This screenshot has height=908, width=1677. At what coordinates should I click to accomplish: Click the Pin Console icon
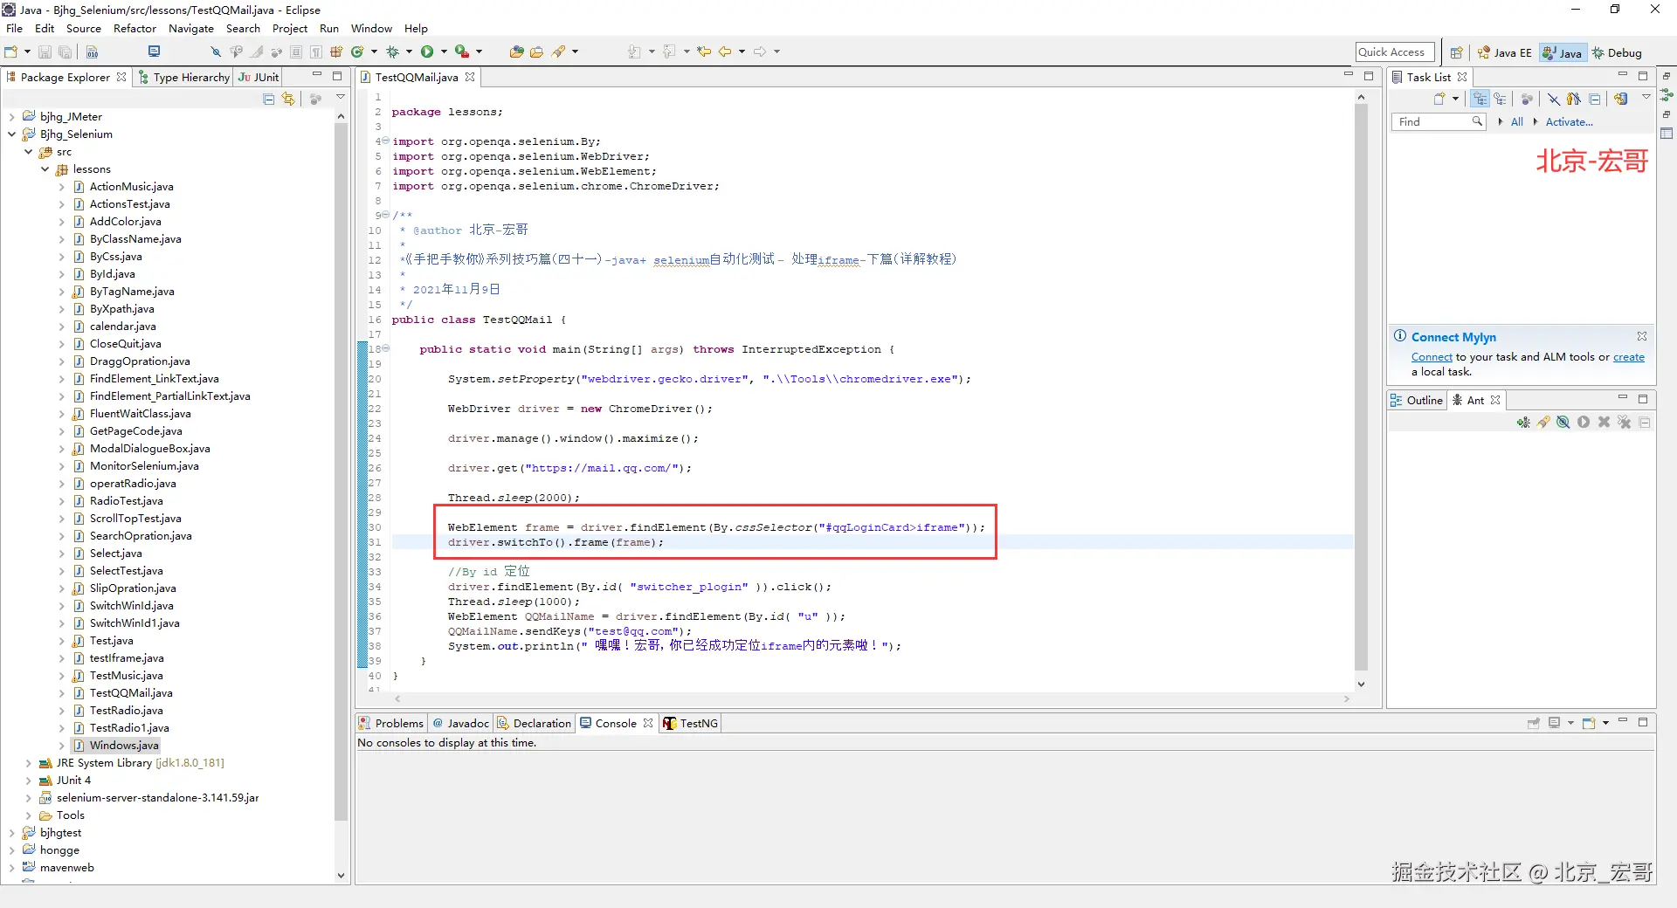1534,723
